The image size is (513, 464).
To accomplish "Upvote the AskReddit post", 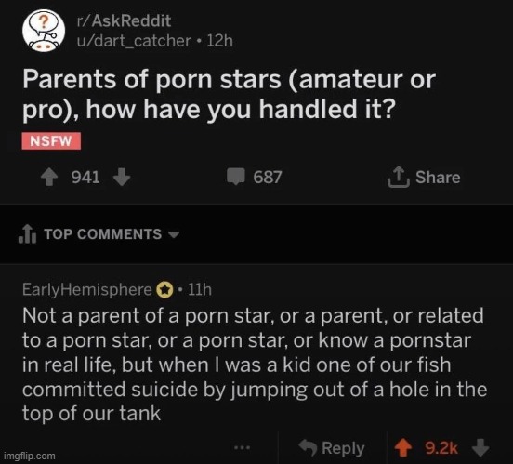I will (x=49, y=178).
